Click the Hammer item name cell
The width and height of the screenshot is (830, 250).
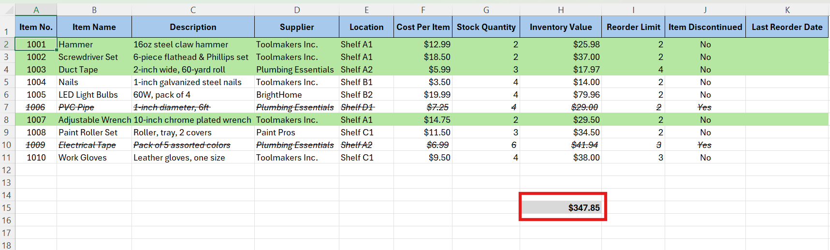(94, 44)
